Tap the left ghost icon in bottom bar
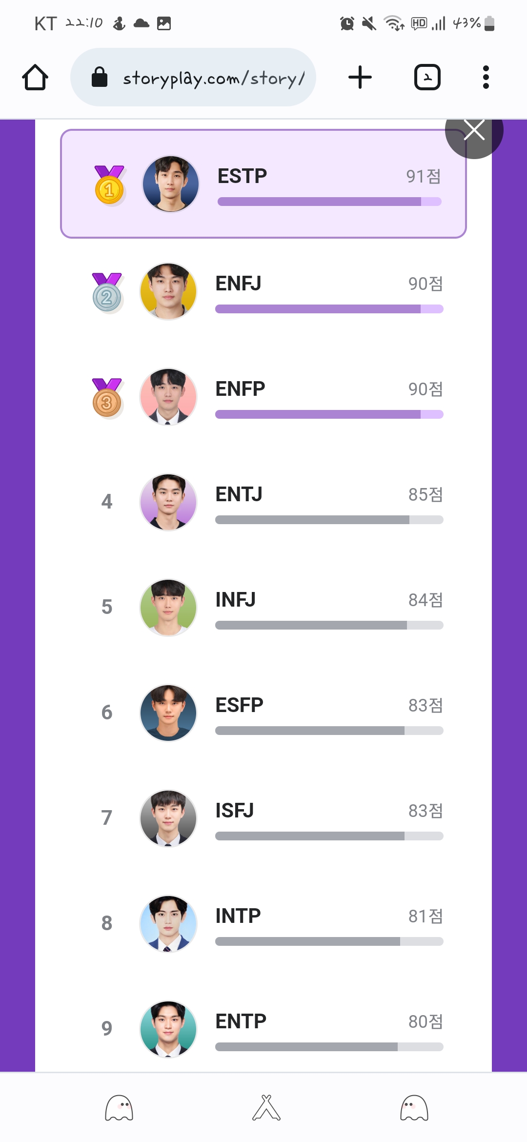This screenshot has width=527, height=1142. click(x=119, y=1108)
